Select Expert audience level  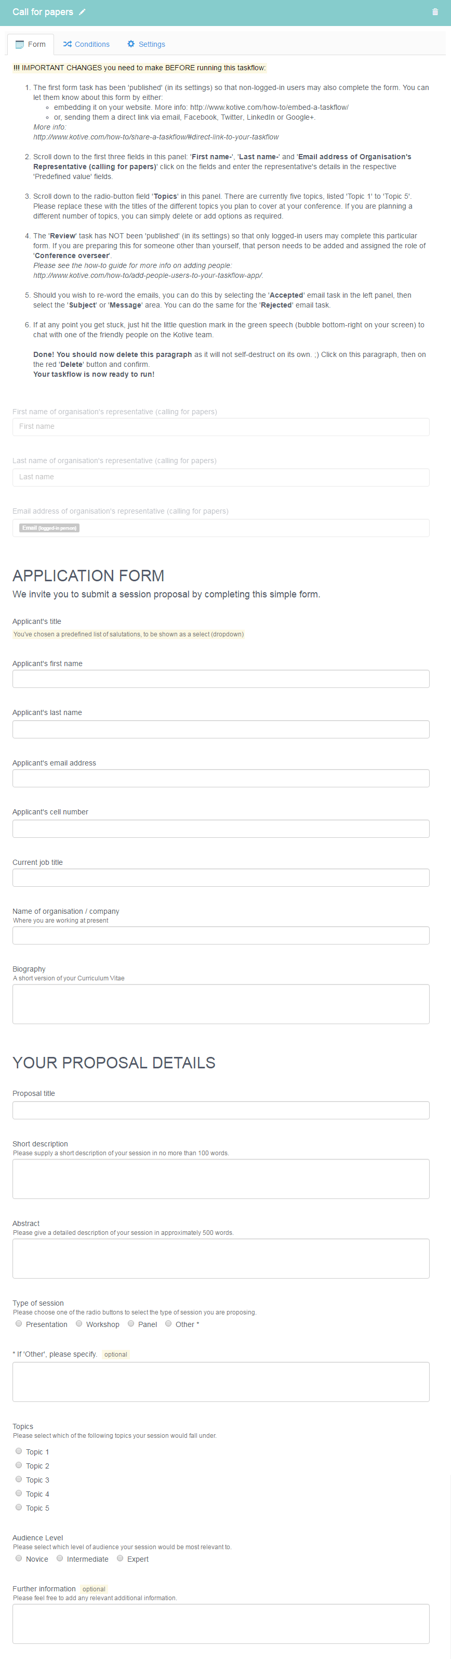click(x=121, y=1558)
